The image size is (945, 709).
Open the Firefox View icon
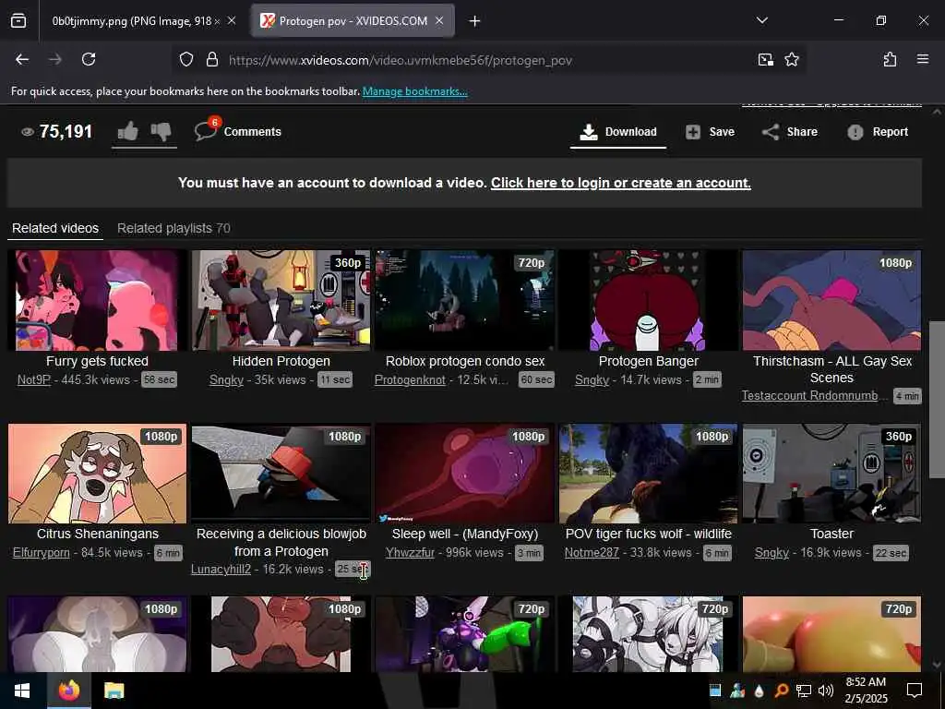tap(18, 21)
